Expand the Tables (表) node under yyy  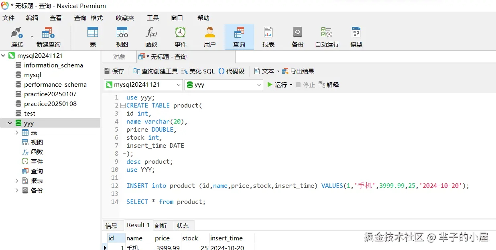click(x=17, y=132)
